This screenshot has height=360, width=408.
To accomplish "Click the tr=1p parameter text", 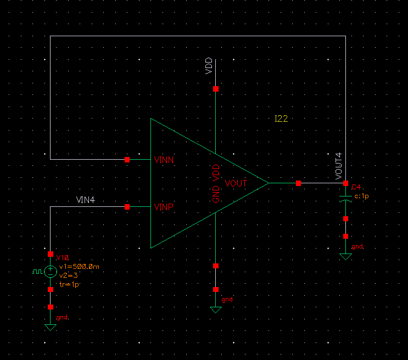I will (x=69, y=284).
